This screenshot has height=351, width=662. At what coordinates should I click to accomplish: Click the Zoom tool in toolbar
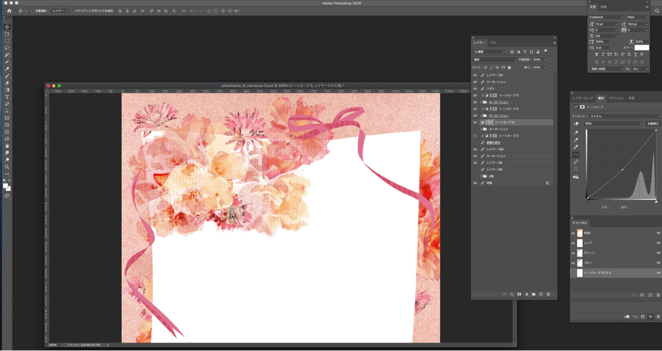7,167
